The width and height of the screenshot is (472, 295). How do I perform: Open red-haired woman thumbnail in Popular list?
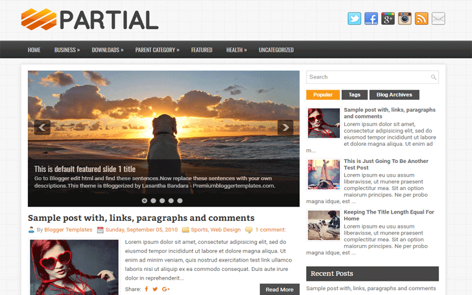pos(324,123)
